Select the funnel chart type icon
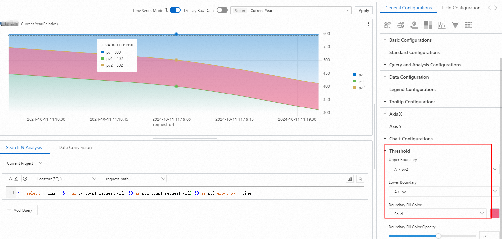This screenshot has width=502, height=239. tap(455, 25)
